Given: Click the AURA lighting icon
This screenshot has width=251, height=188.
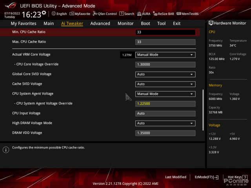Looking at the screenshot, I should [139, 14].
